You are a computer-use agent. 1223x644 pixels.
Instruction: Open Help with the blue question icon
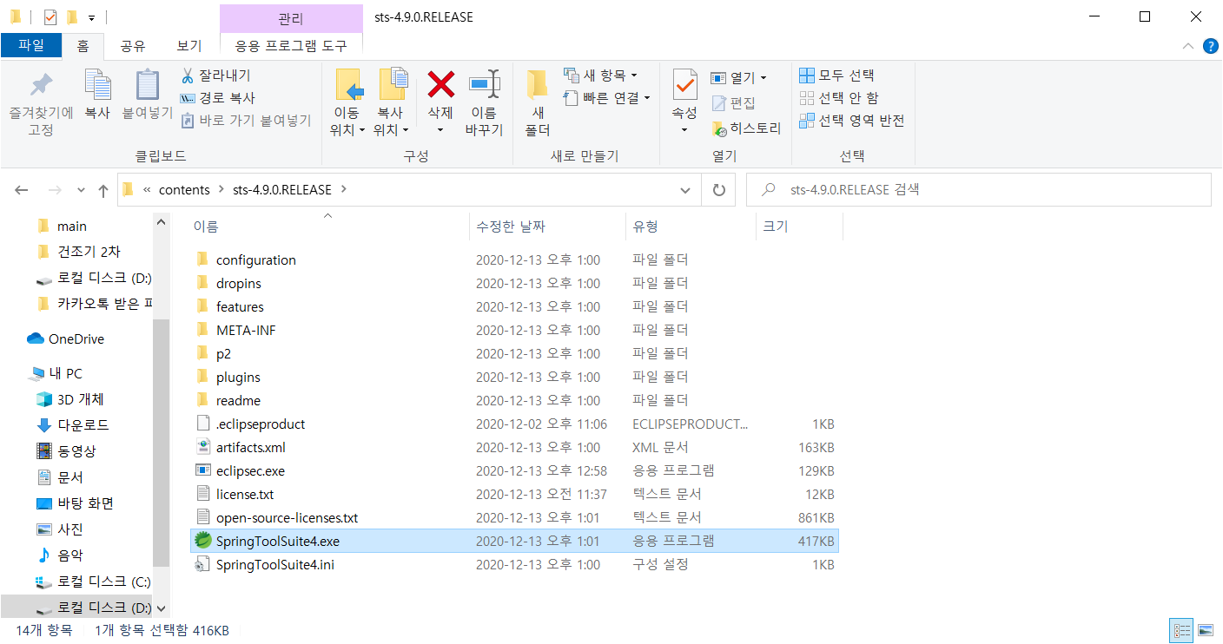pos(1209,46)
